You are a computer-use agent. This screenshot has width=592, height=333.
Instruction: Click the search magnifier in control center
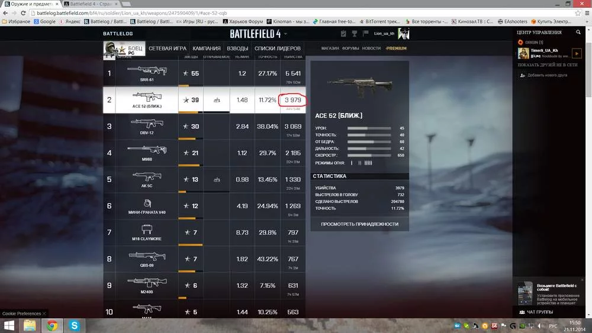[578, 33]
